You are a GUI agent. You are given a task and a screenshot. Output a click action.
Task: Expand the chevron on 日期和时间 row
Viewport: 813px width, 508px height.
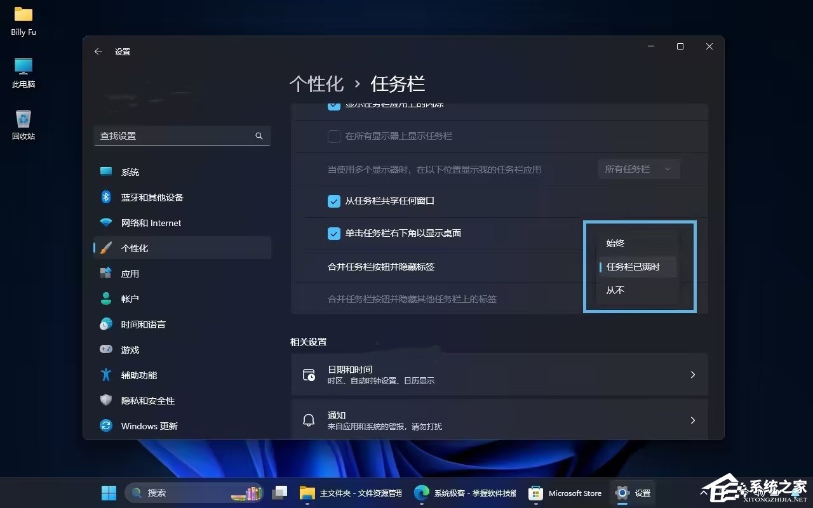693,375
